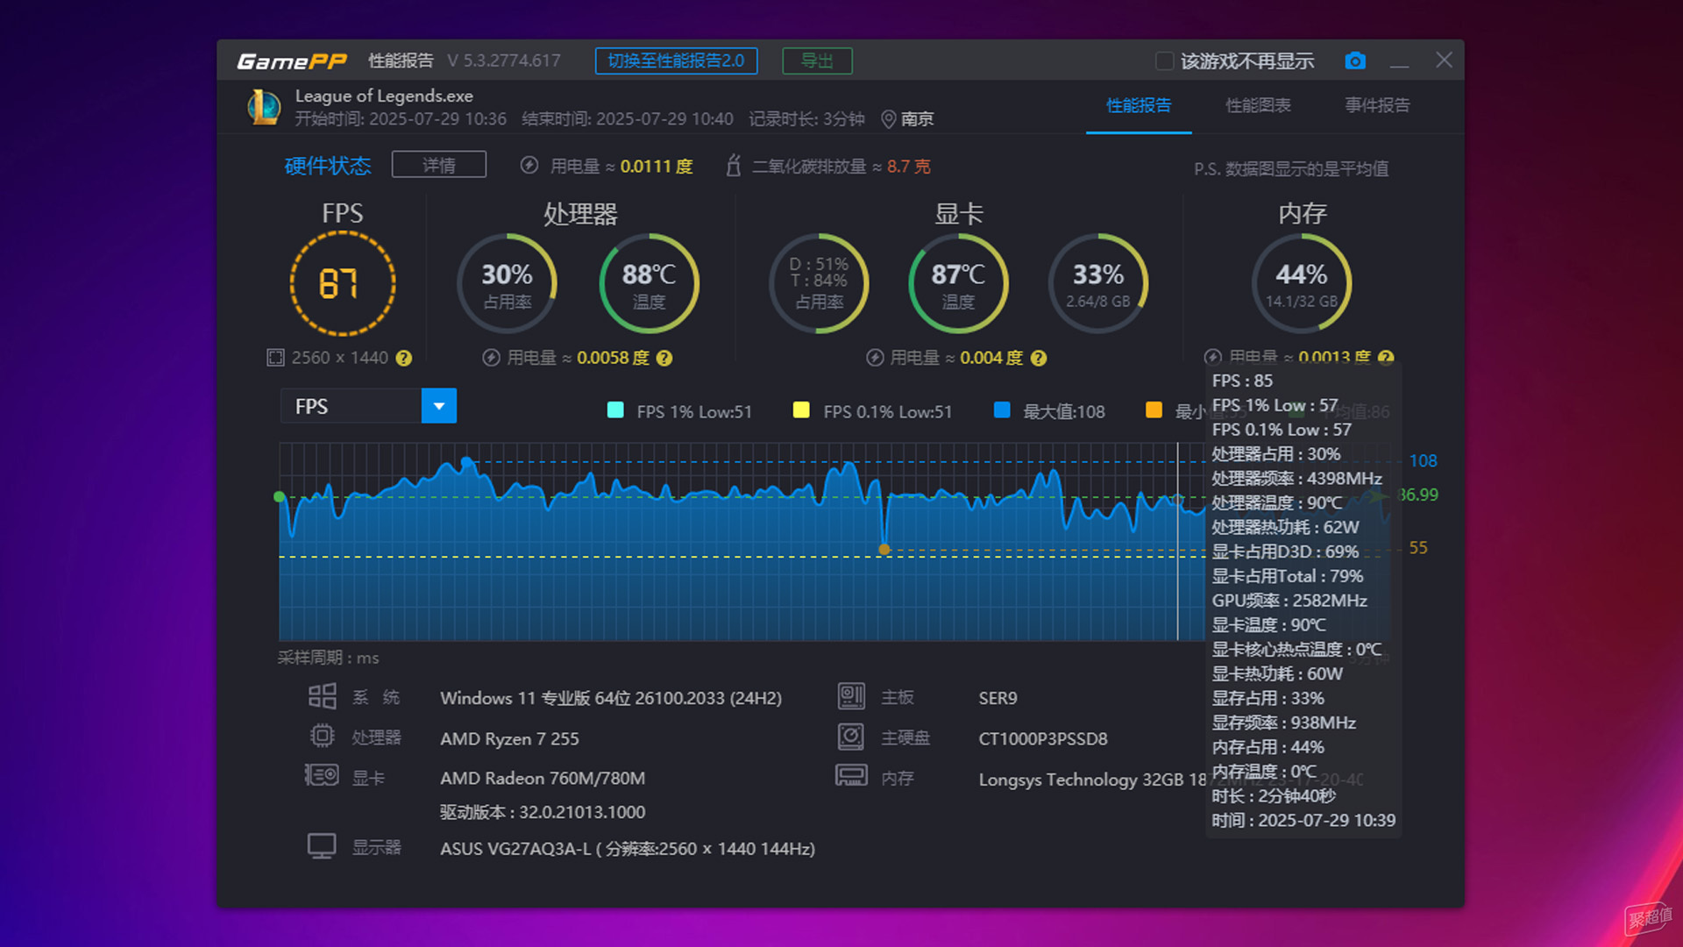This screenshot has width=1683, height=947.
Task: Click the Windows system icon in specs
Action: pyautogui.click(x=322, y=696)
